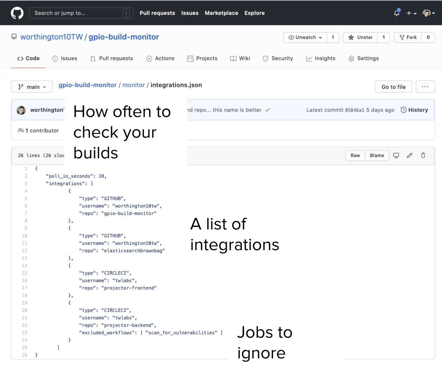
Task: Open the gpio-build-monitor repository title link
Action: coord(124,37)
